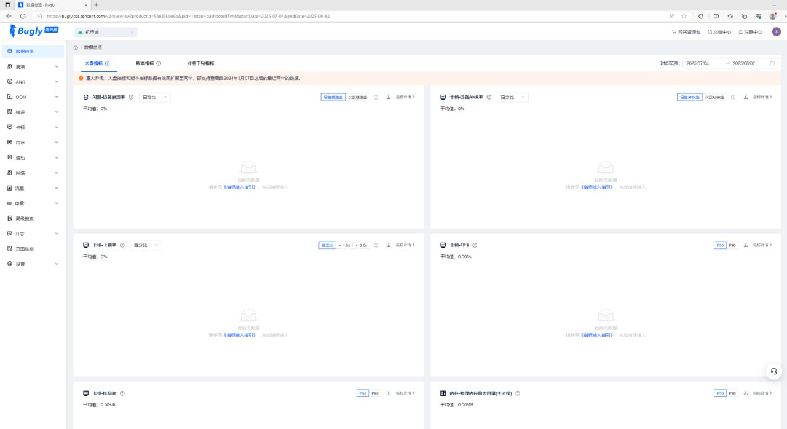Open the 消息中心 bell notification
Screen dimensions: 787x429
(750, 32)
